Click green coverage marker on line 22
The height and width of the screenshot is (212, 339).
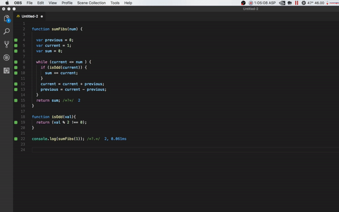16,139
